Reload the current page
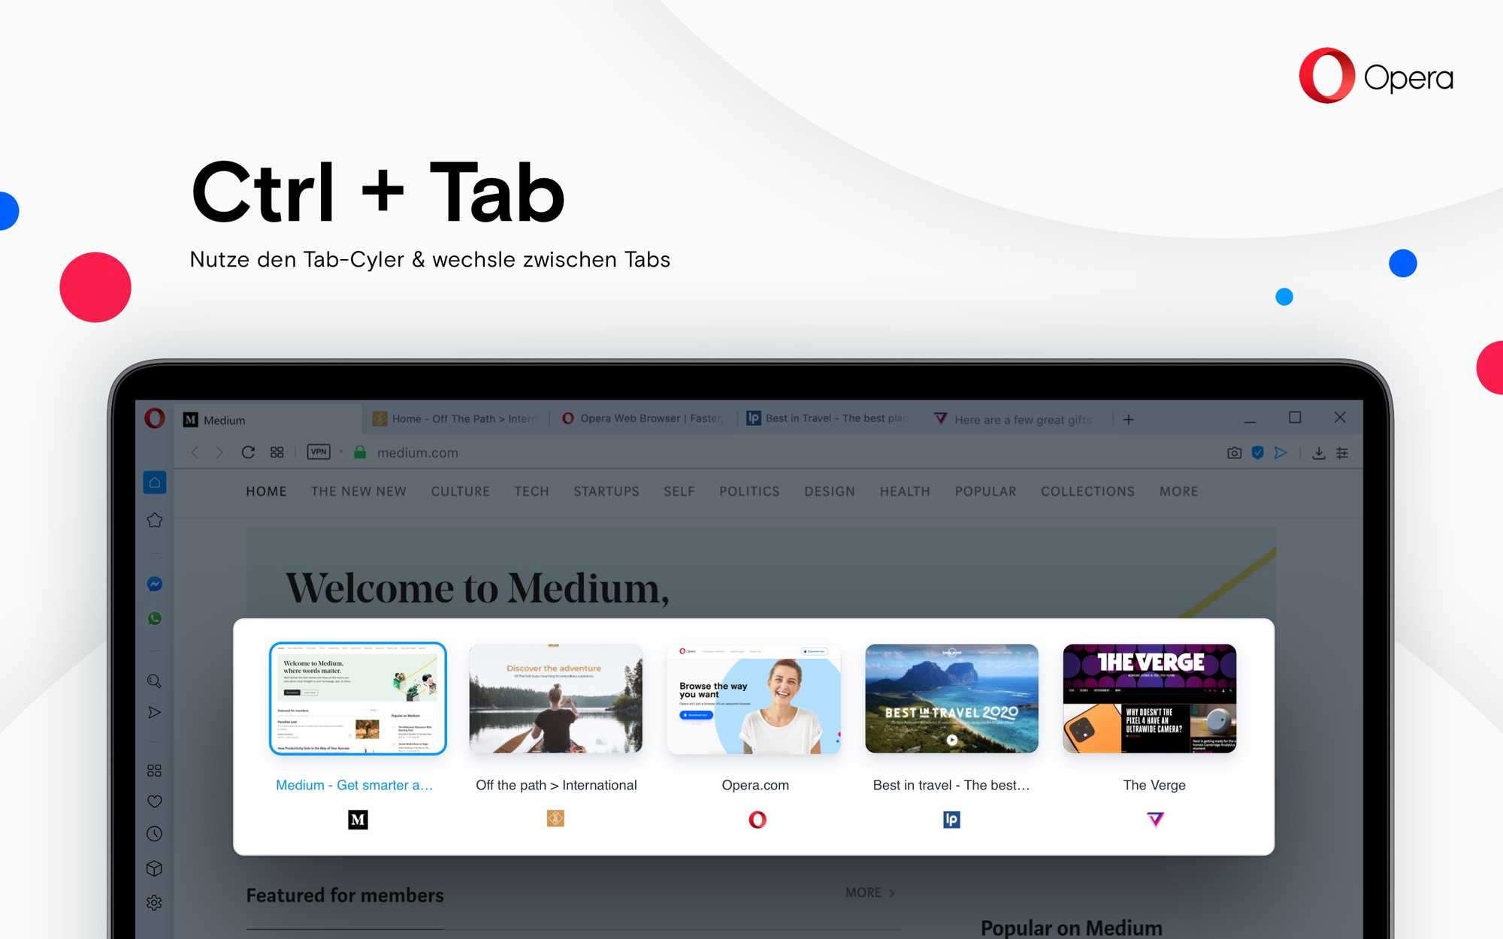1503x939 pixels. (248, 452)
